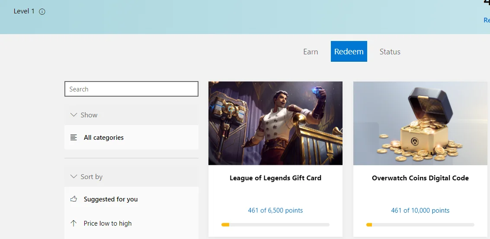Select the All categories filter

131,138
